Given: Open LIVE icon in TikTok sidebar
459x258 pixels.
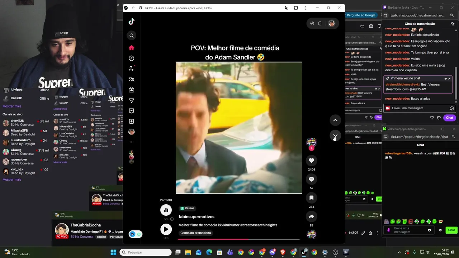Looking at the screenshot, I should pyautogui.click(x=132, y=90).
